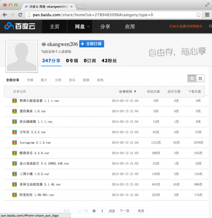The height and width of the screenshot is (218, 212).
Task: Click the browser address bar URL
Action: click(x=93, y=15)
